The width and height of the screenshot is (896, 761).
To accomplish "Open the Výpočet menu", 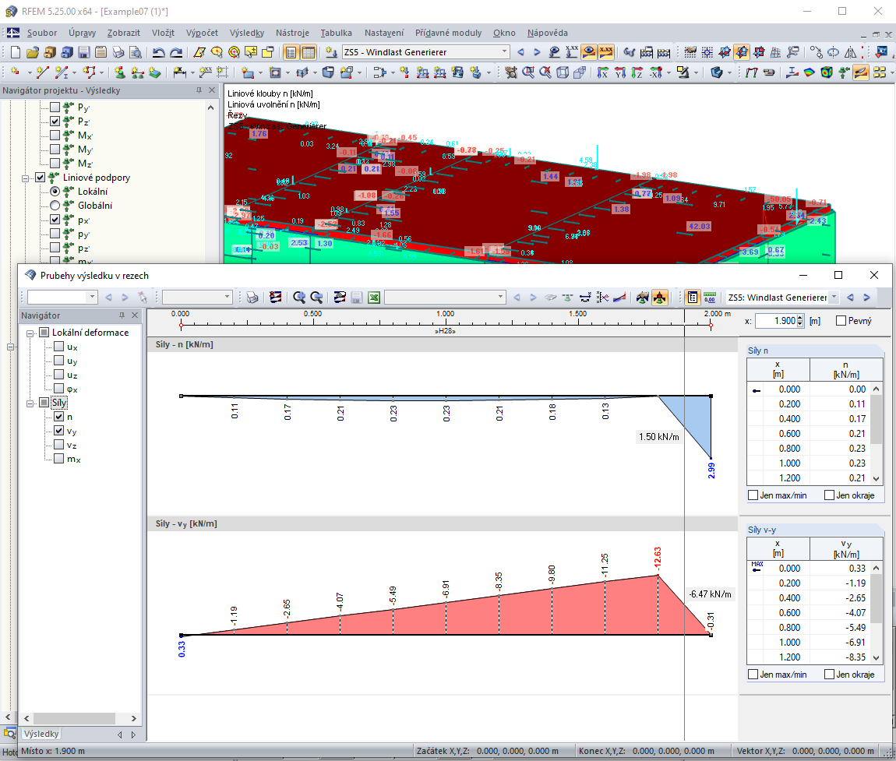I will click(x=202, y=33).
